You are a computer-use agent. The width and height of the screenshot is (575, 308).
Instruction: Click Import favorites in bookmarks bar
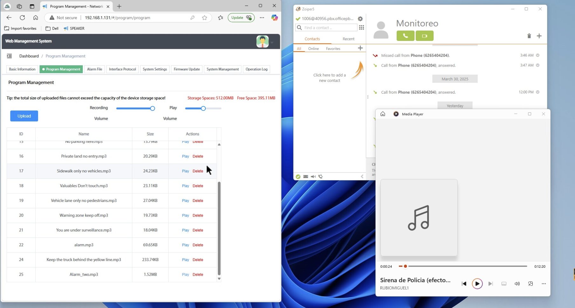pos(20,29)
